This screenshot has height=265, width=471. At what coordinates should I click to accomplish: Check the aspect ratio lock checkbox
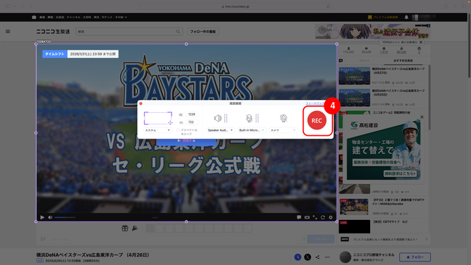pos(178,130)
